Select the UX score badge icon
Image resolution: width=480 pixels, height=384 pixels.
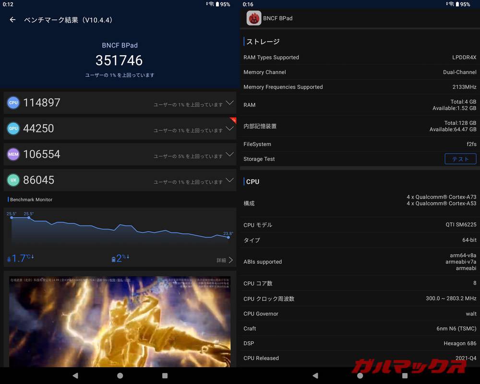click(x=13, y=180)
